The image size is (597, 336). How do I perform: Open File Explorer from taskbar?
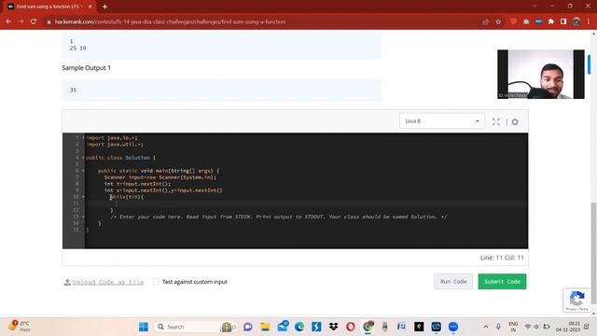[x=265, y=327]
